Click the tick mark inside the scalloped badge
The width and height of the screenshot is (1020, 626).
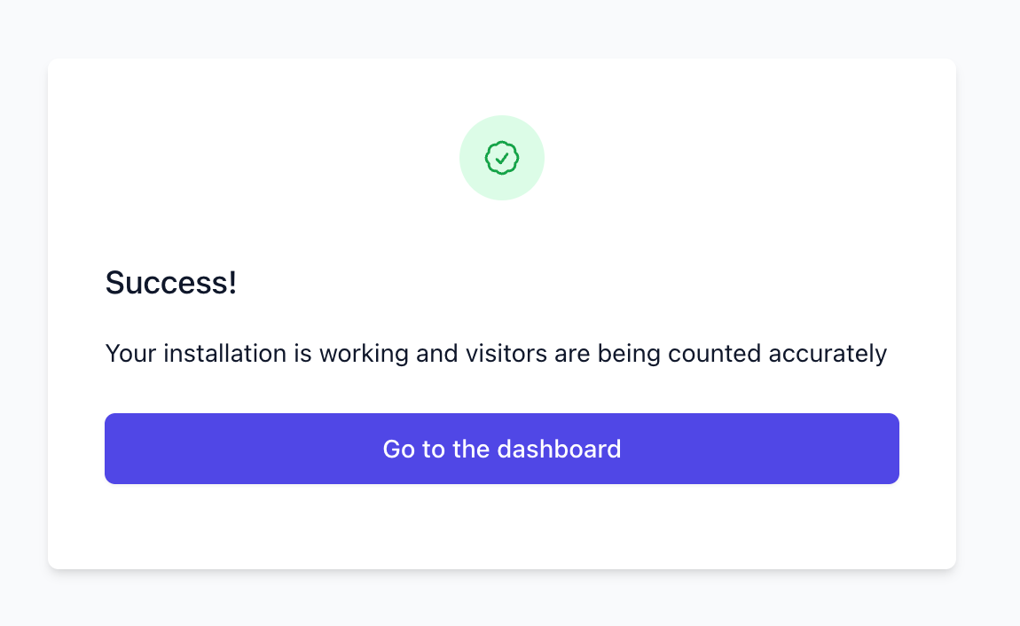(502, 158)
